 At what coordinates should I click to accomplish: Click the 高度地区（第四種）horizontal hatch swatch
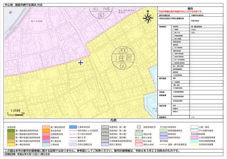click(x=105, y=137)
